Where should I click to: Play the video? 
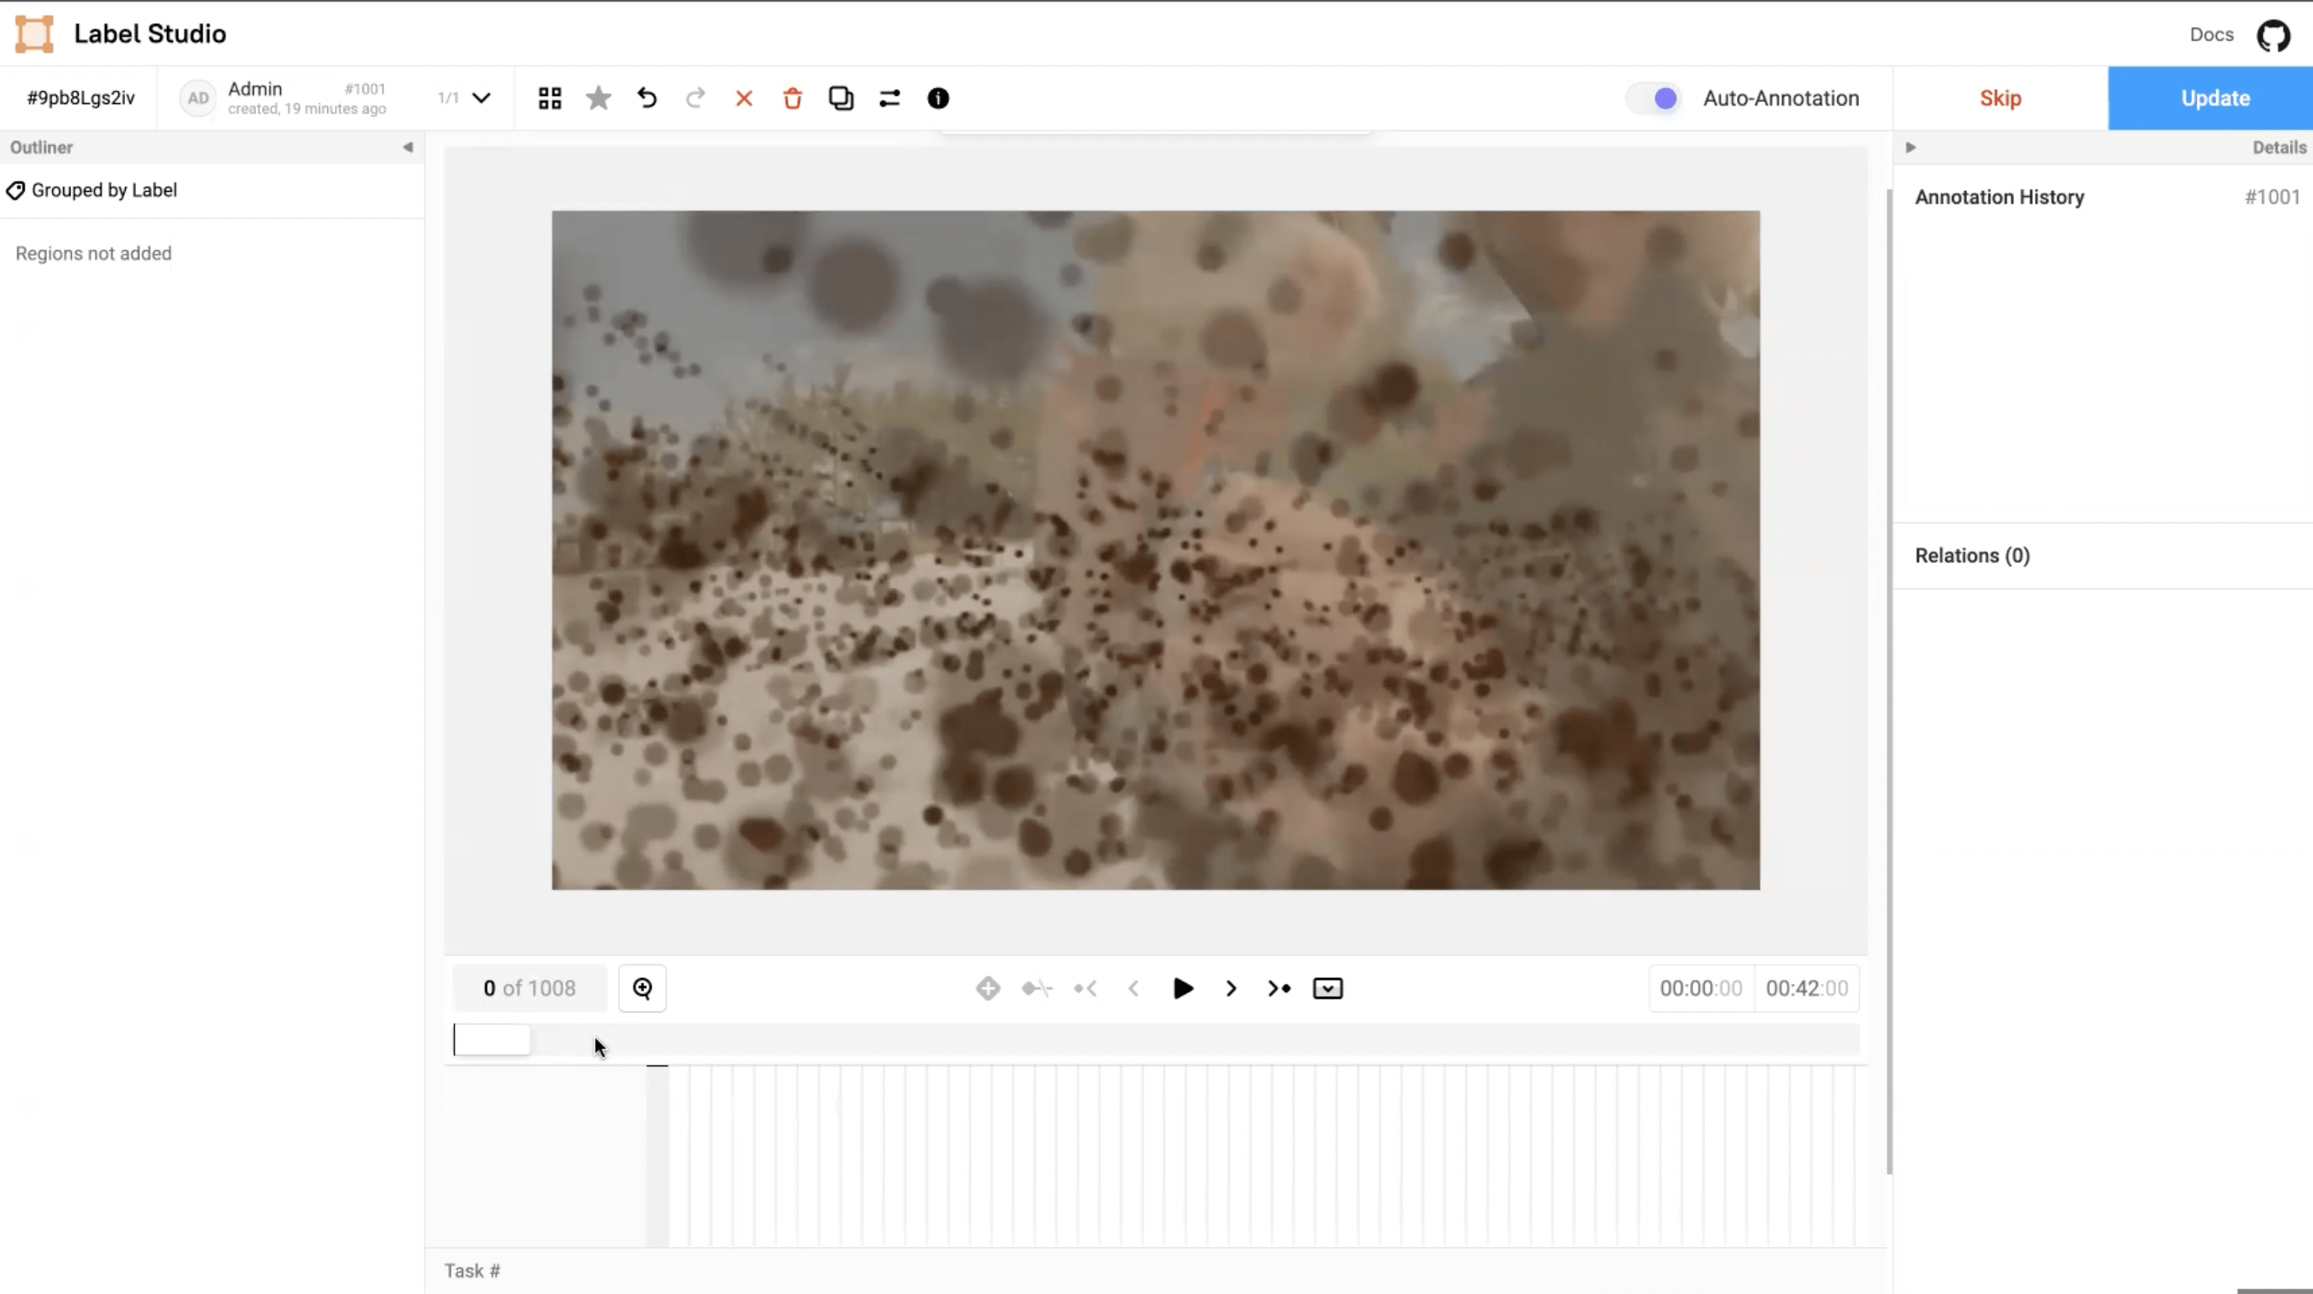1183,988
